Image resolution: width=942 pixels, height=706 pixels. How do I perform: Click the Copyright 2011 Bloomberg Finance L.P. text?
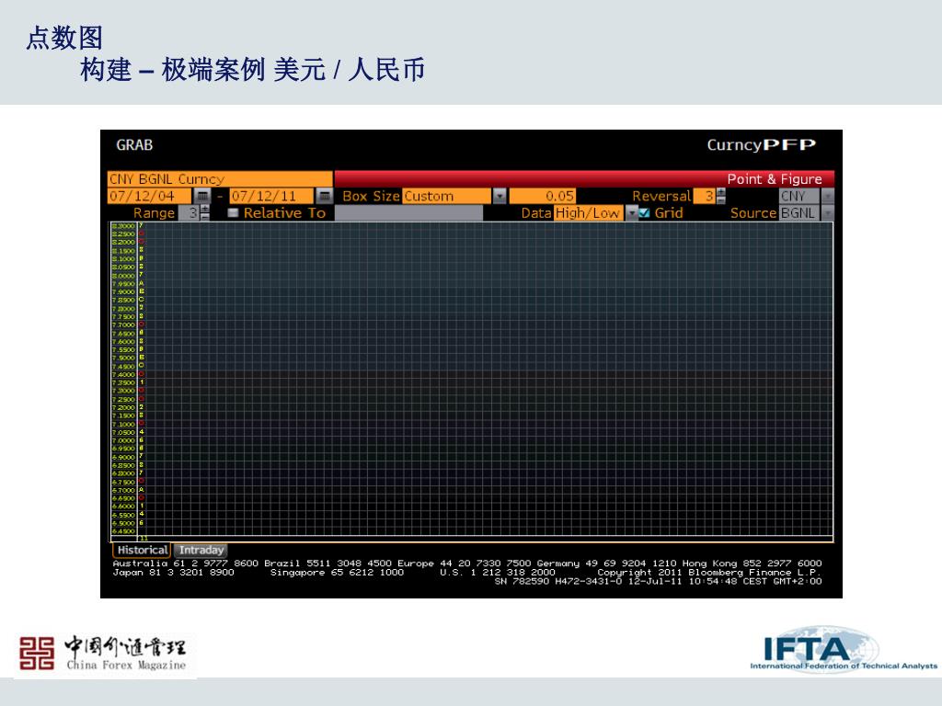pos(709,572)
